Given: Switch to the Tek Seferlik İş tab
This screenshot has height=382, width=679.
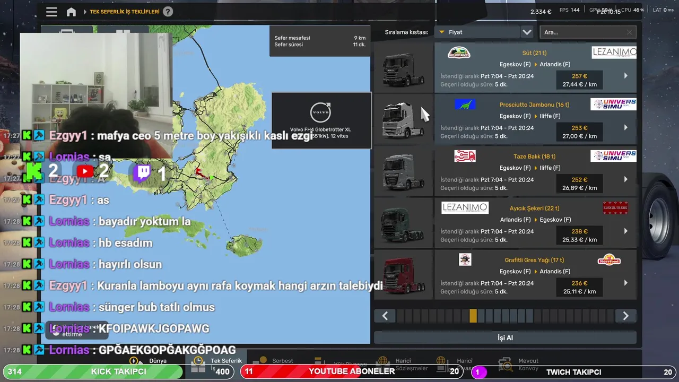Looking at the screenshot, I should (x=217, y=363).
